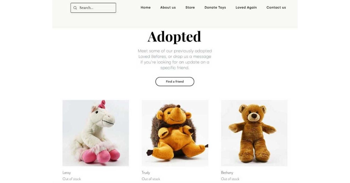The width and height of the screenshot is (350, 183).
Task: Click the Leroy product name link
Action: click(66, 173)
